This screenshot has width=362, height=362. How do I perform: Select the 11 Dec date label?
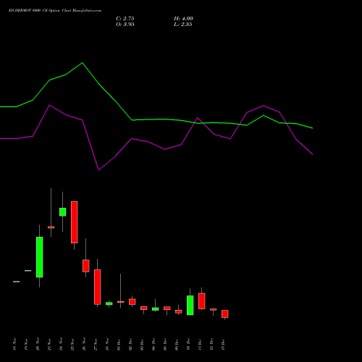(200, 344)
